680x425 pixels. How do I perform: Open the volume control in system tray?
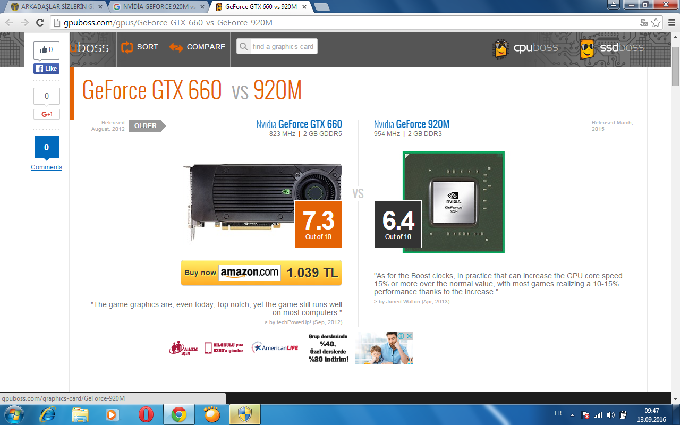[x=611, y=415]
